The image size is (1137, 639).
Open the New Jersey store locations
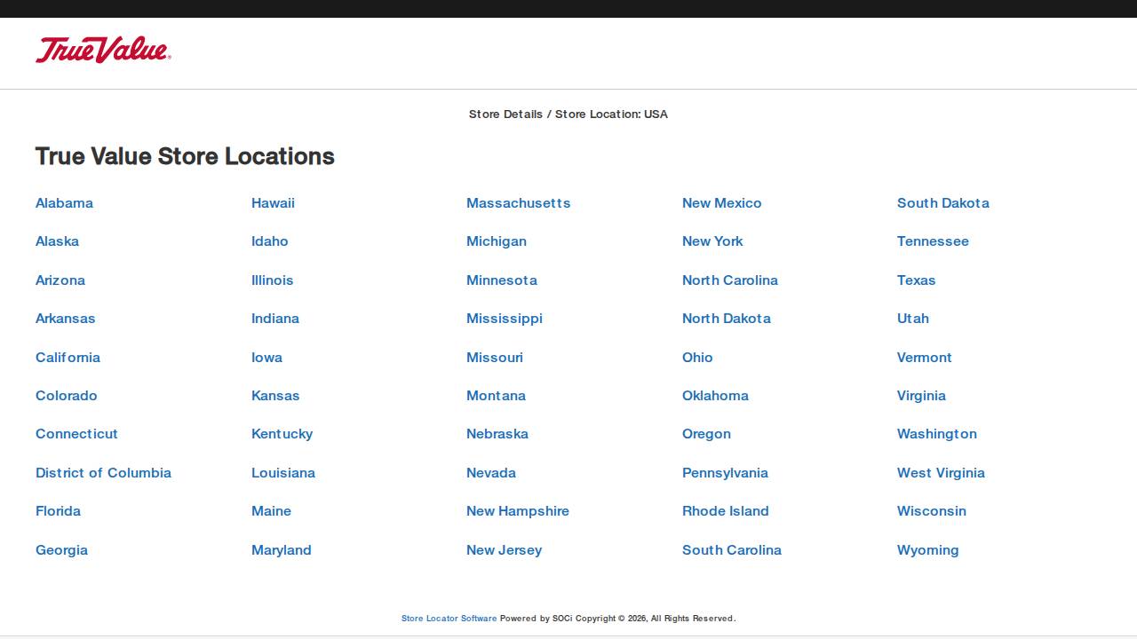click(x=504, y=549)
